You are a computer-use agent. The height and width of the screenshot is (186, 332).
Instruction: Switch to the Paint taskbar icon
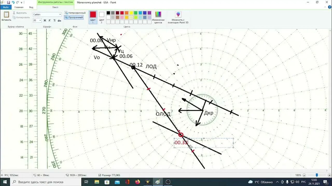pyautogui.click(x=158, y=182)
